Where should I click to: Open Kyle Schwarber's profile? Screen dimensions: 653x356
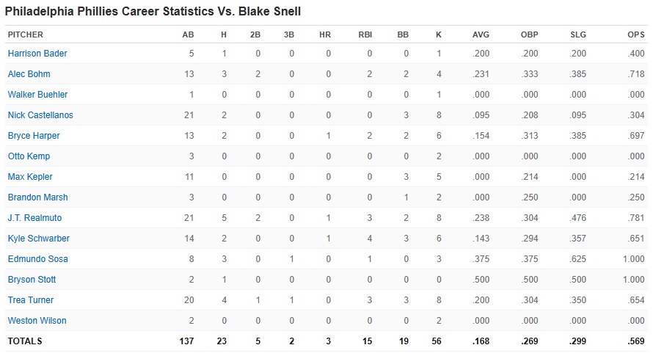pyautogui.click(x=39, y=239)
